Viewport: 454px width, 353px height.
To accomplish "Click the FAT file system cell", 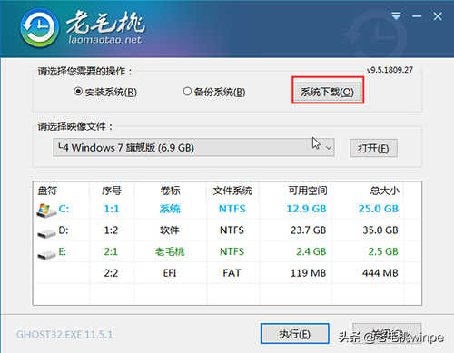I will 232,273.
